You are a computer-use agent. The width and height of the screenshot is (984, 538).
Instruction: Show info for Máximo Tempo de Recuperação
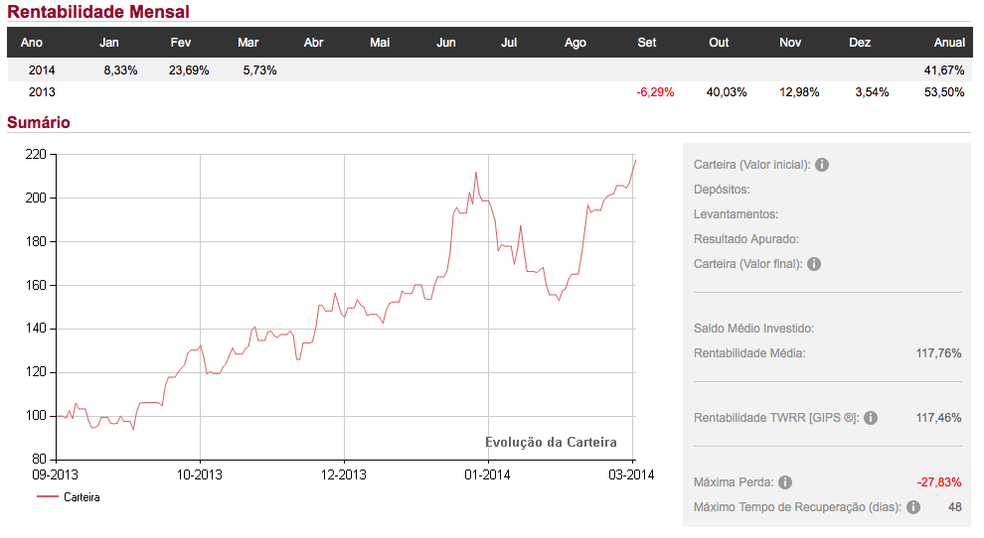(913, 507)
